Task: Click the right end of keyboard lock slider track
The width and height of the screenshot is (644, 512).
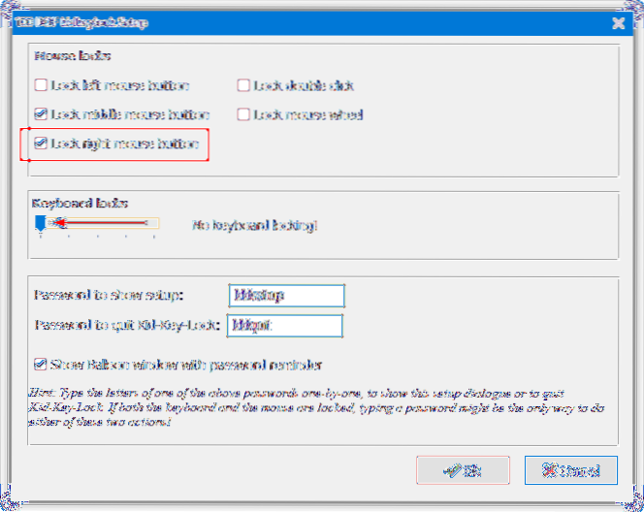Action: pos(155,224)
